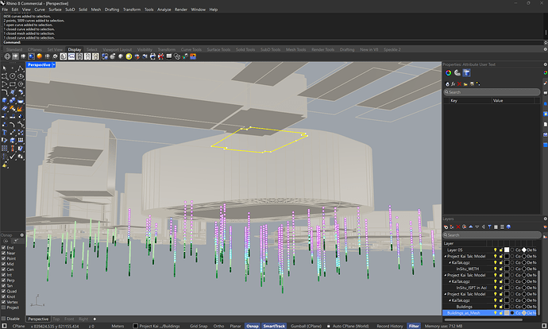Switch to the Mesh Tools toolbar tab
The image size is (548, 329).
(x=295, y=49)
